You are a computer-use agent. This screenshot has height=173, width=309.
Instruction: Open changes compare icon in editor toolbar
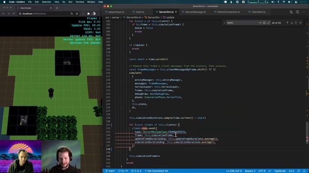291,12
